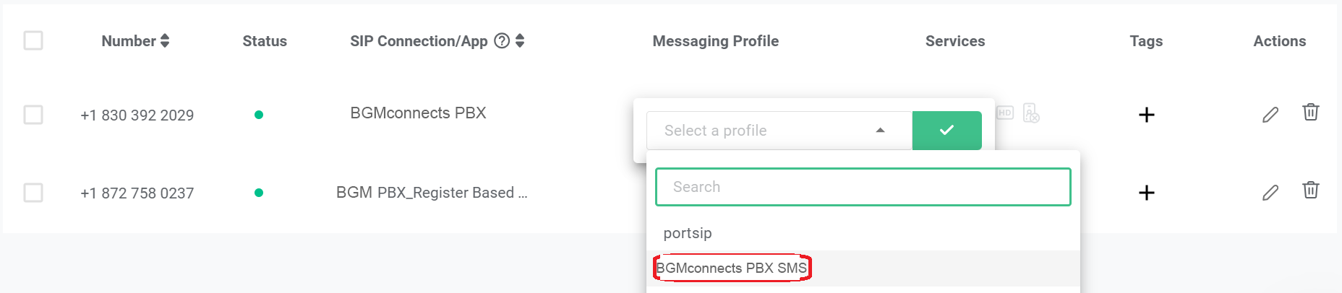Click the edit pencil for +1 872 758 0237
The height and width of the screenshot is (293, 1342).
(x=1270, y=193)
